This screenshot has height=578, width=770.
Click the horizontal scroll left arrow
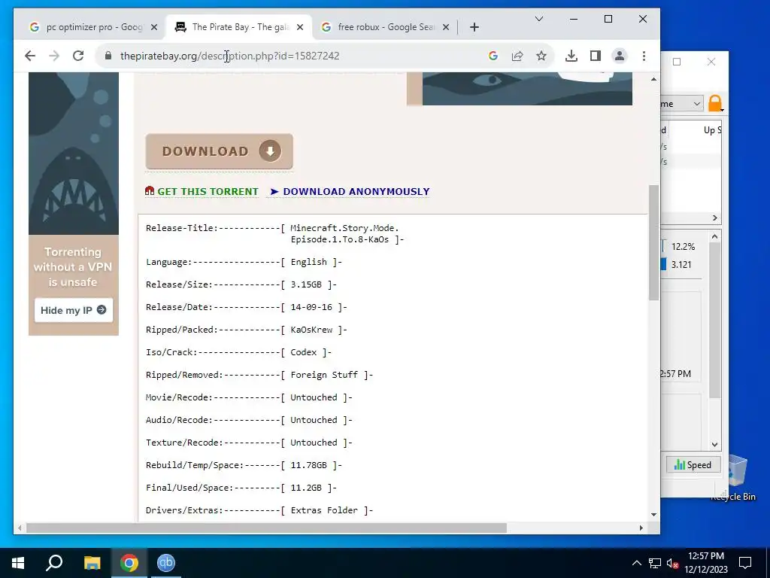pyautogui.click(x=20, y=528)
